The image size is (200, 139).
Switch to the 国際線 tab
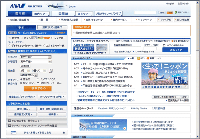tap(63, 14)
